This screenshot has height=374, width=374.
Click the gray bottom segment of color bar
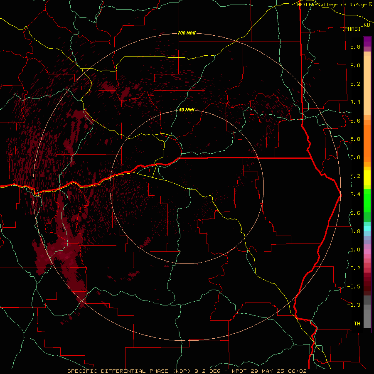pos(367,317)
